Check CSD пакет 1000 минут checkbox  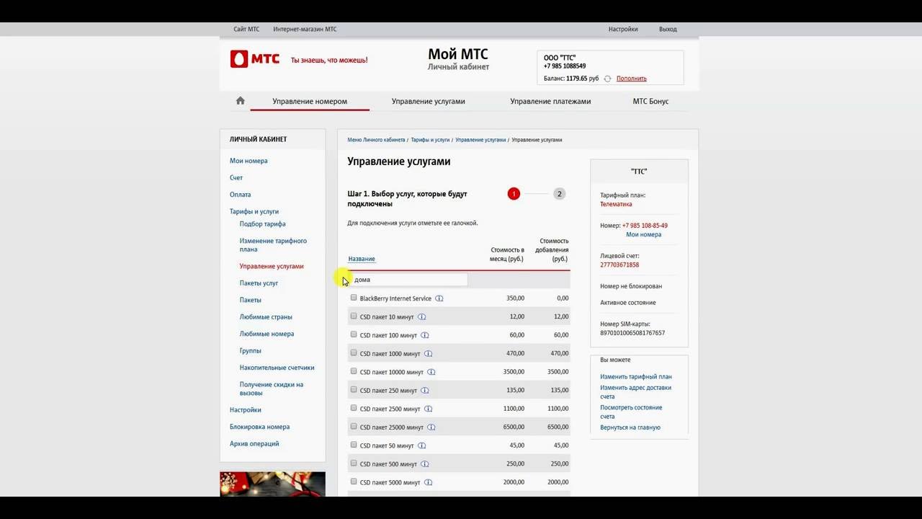[354, 352]
